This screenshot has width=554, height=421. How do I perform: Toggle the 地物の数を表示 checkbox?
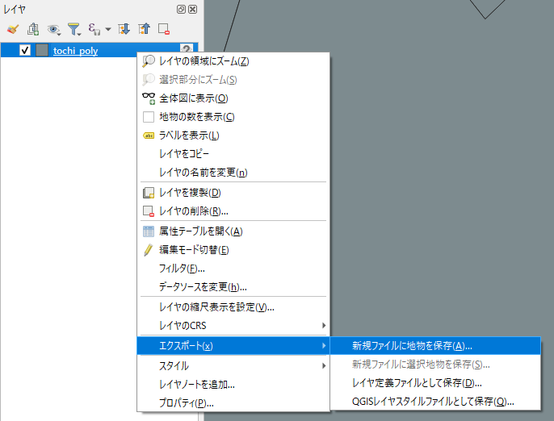click(148, 117)
